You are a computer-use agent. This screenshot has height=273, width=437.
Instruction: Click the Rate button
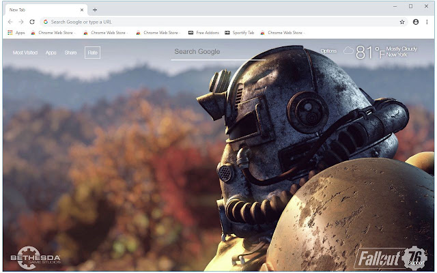[93, 53]
